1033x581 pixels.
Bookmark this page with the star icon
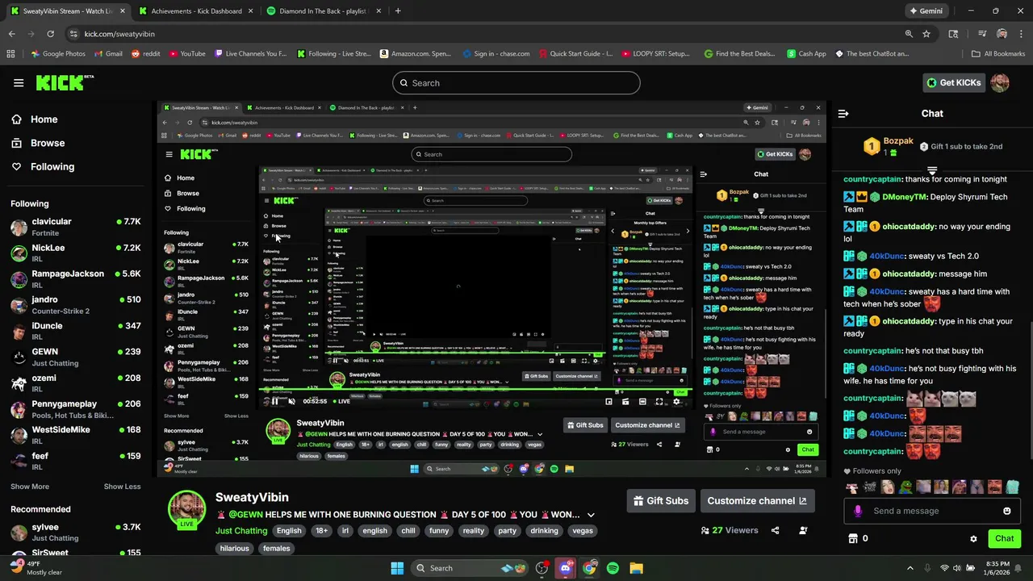(x=926, y=34)
